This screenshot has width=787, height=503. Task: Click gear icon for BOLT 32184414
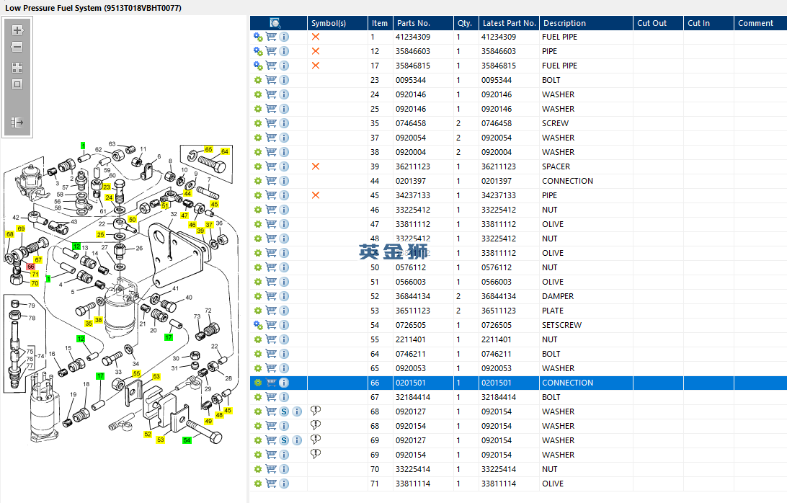tap(258, 397)
